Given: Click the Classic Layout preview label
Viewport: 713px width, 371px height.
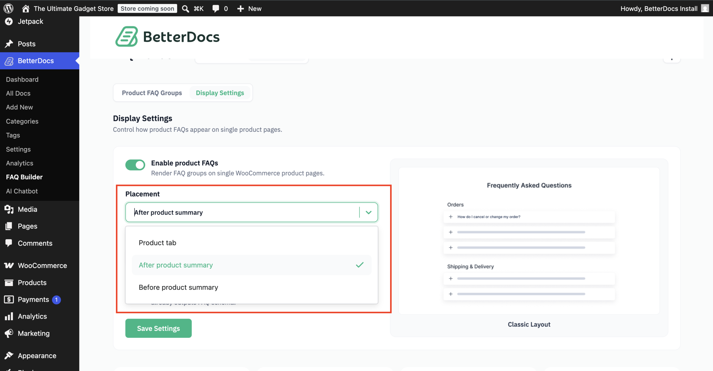Looking at the screenshot, I should (x=529, y=324).
